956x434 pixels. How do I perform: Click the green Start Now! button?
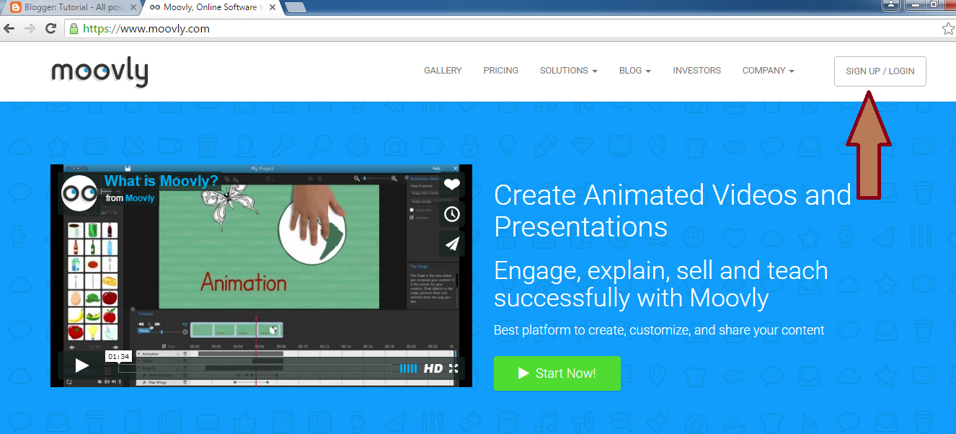point(557,373)
